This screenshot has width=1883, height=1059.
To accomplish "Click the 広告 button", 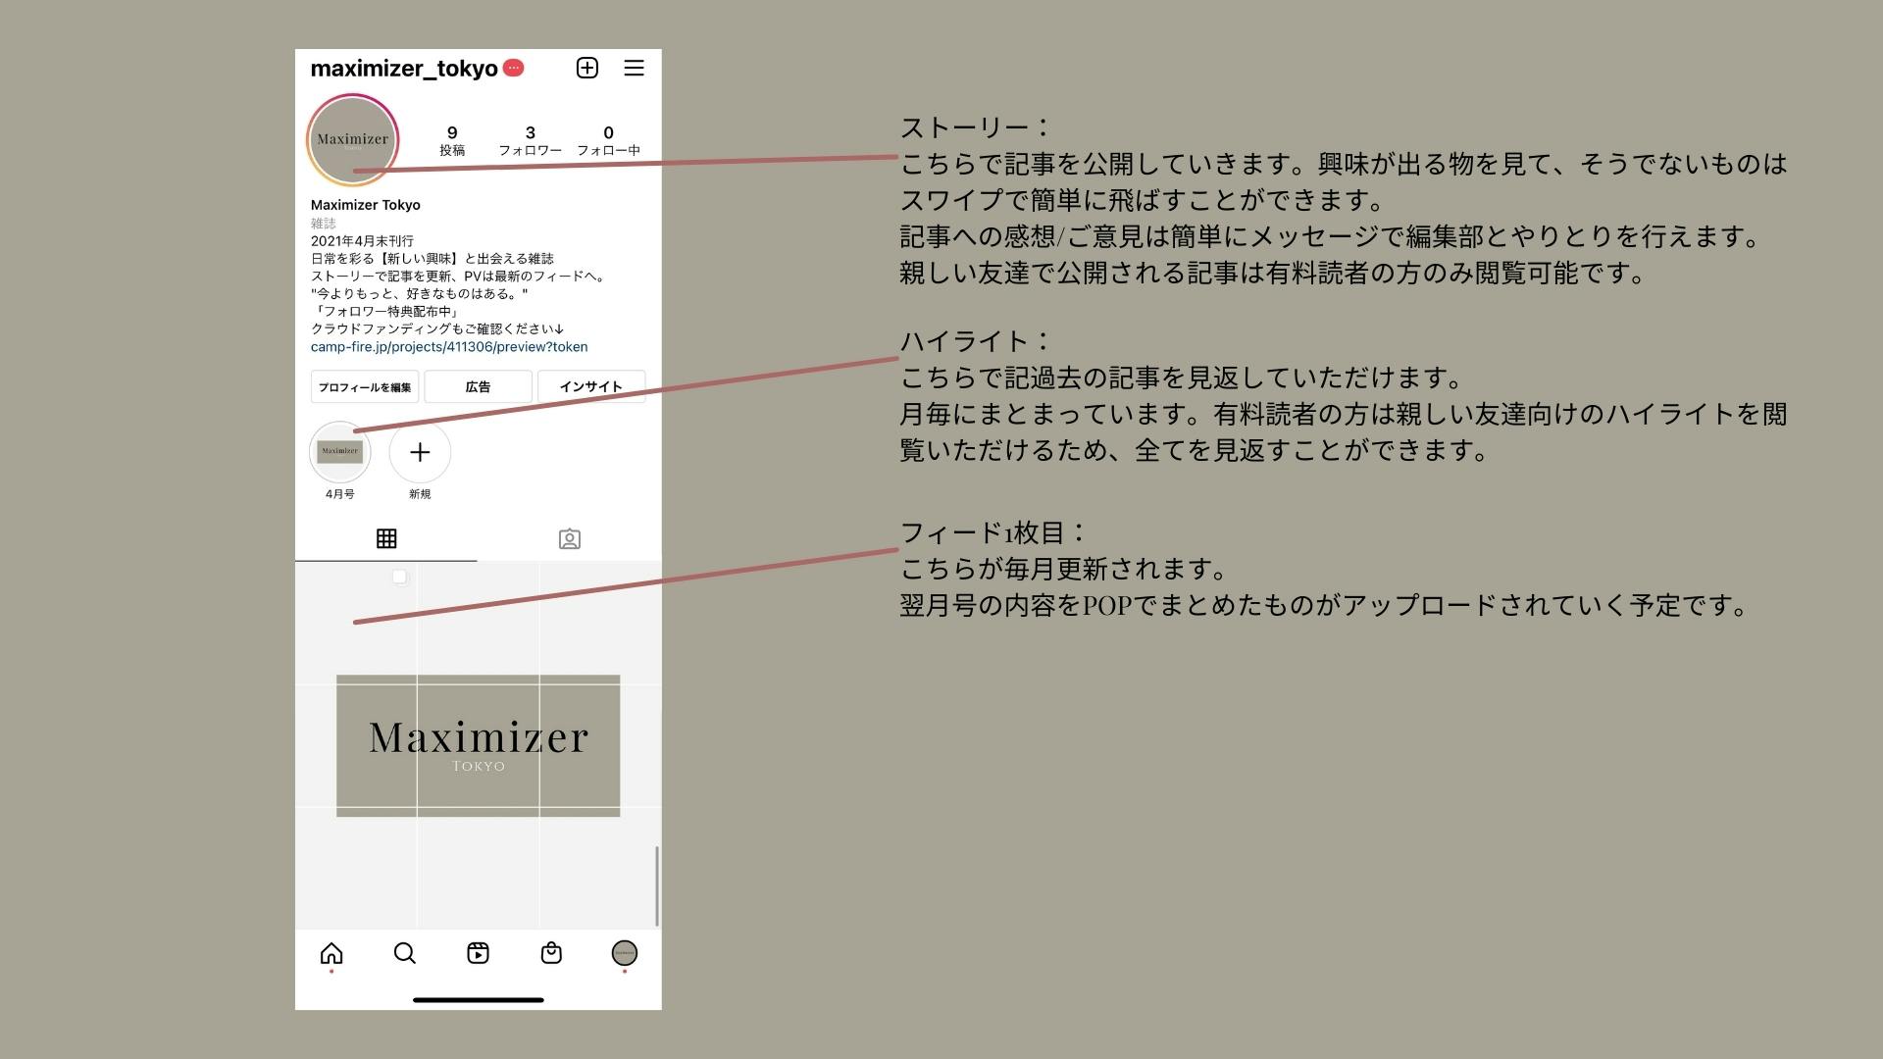I will (478, 386).
